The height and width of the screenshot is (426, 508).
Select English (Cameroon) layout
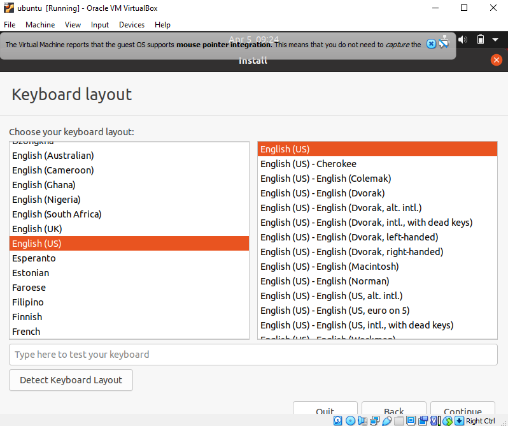129,170
